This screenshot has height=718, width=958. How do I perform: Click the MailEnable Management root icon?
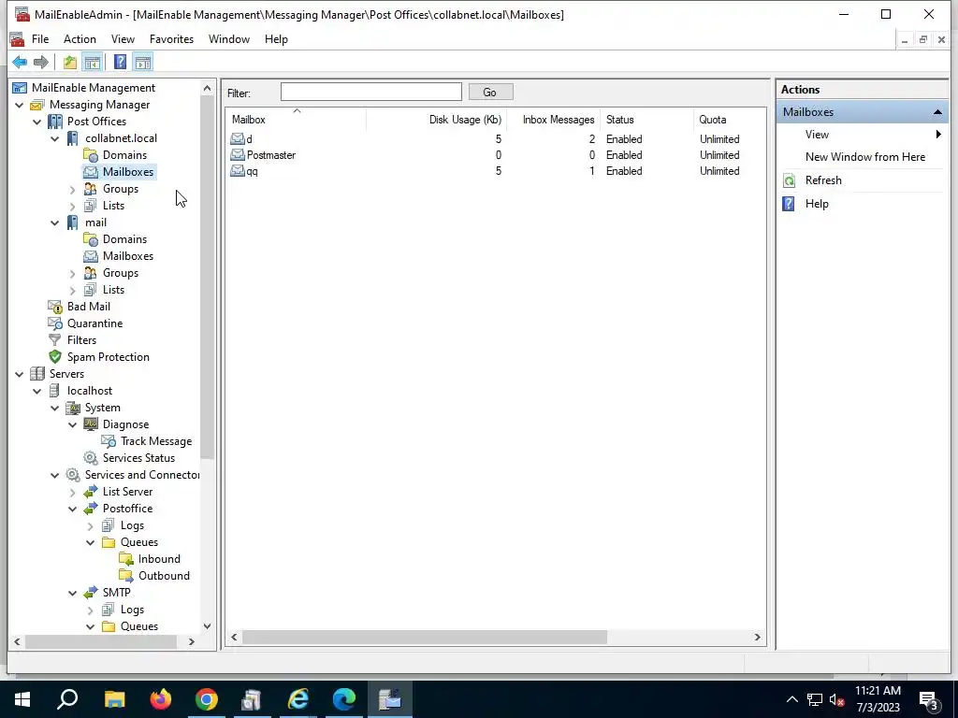coord(20,88)
